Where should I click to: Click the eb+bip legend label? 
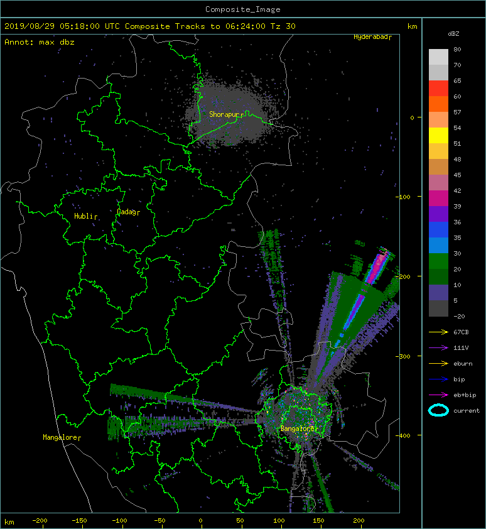pos(465,395)
